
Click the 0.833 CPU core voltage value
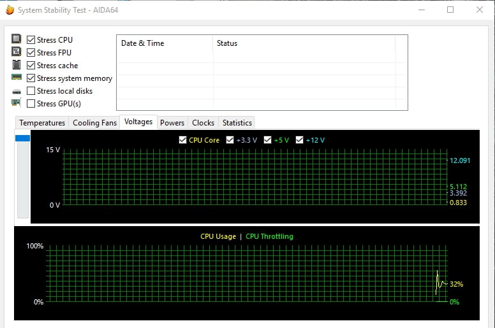[458, 203]
